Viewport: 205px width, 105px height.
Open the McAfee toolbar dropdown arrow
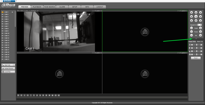point(16,1)
